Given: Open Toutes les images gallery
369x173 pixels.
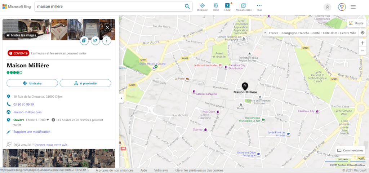Looking at the screenshot, I should point(21,35).
